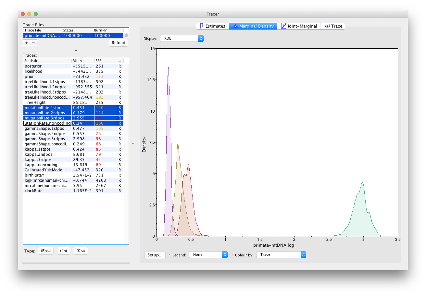Viewport: 426px width, 296px height.
Task: Click the divider arrow between trace list and plot
Action: click(x=133, y=143)
